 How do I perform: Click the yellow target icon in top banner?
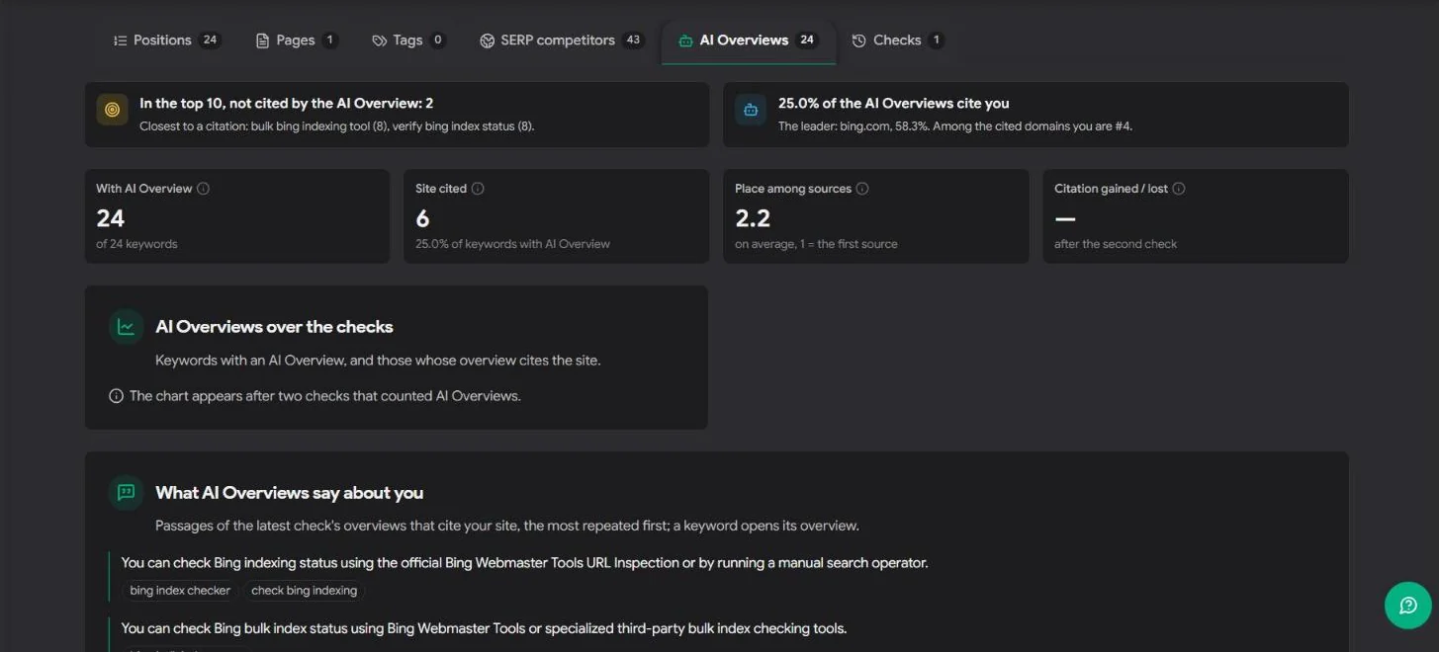tap(112, 110)
